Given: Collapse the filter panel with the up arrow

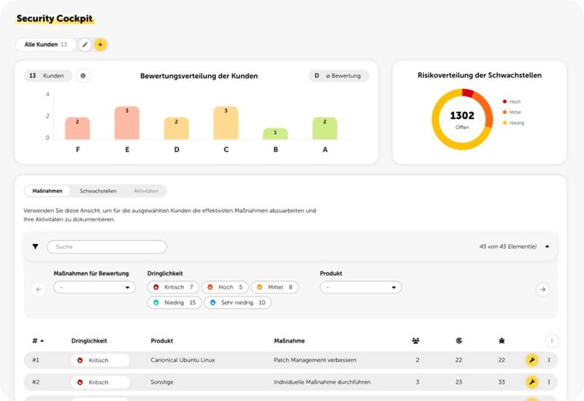Looking at the screenshot, I should 547,246.
